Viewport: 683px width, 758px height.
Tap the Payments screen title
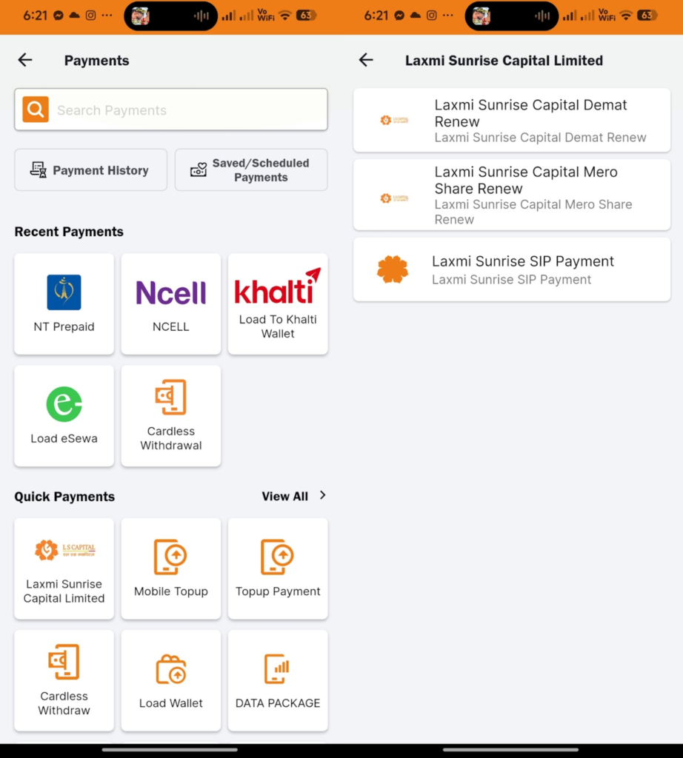[97, 61]
